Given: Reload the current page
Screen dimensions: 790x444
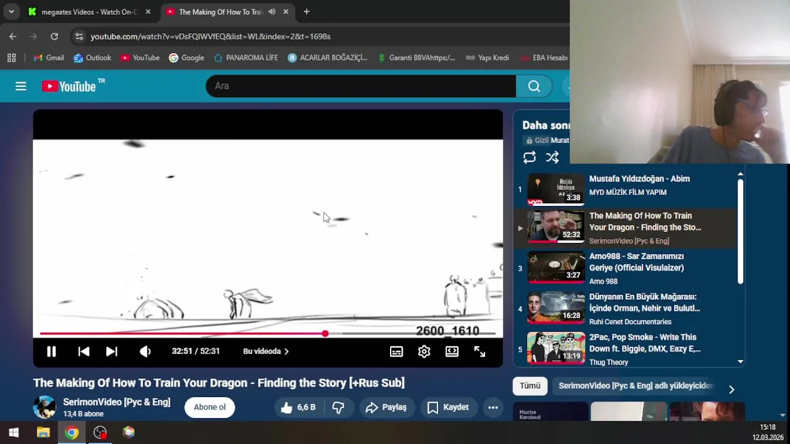Looking at the screenshot, I should 54,36.
